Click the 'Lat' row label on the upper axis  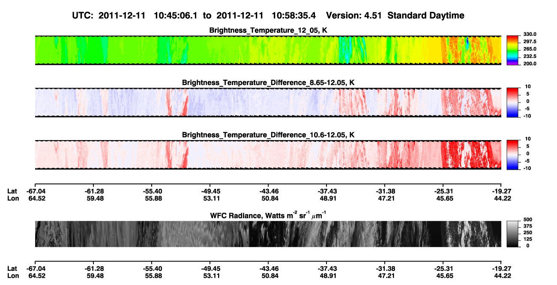[12, 191]
